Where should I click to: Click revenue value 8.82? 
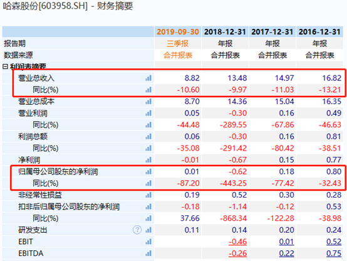point(192,78)
